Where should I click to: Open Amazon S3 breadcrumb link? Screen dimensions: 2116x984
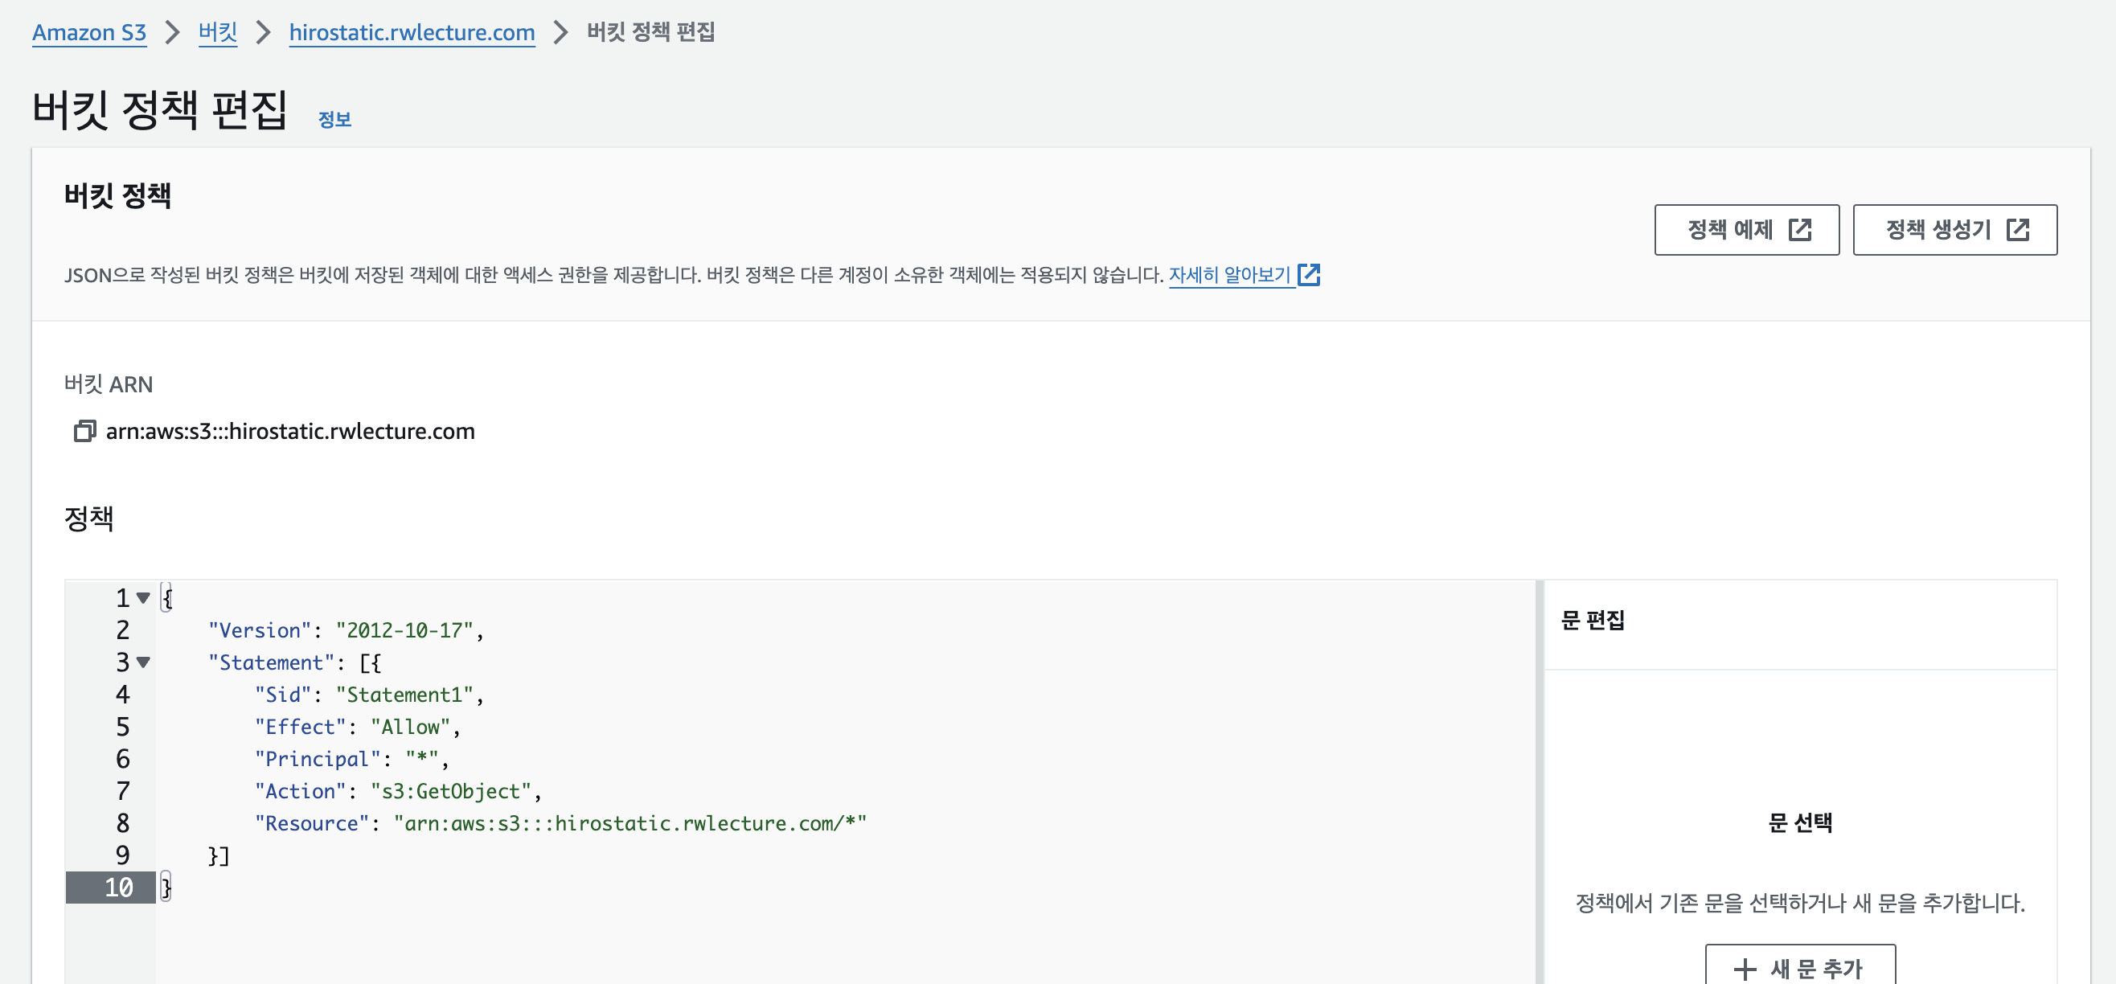click(x=88, y=32)
